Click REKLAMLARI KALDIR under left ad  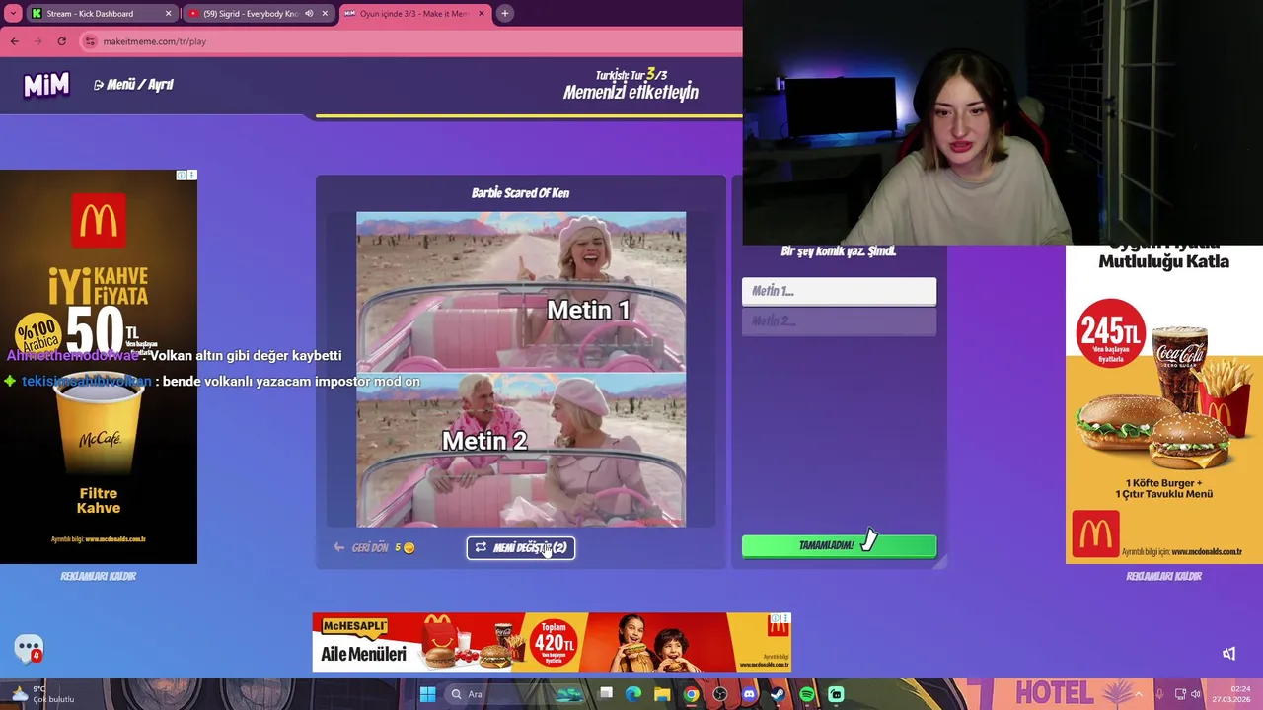click(x=99, y=576)
